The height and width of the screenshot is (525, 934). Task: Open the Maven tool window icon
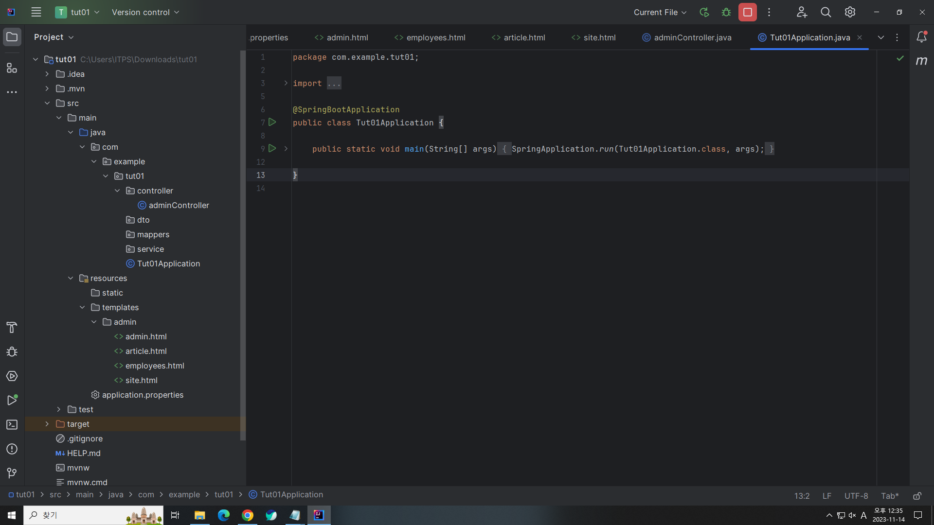click(x=921, y=61)
